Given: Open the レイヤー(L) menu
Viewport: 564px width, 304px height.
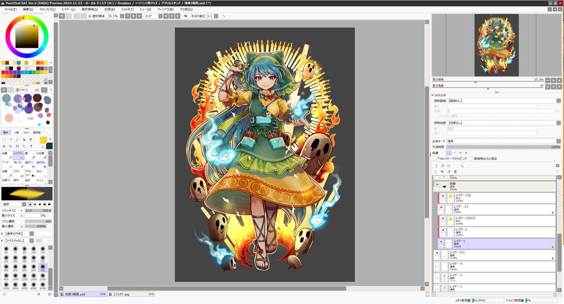Looking at the screenshot, I should [x=69, y=9].
